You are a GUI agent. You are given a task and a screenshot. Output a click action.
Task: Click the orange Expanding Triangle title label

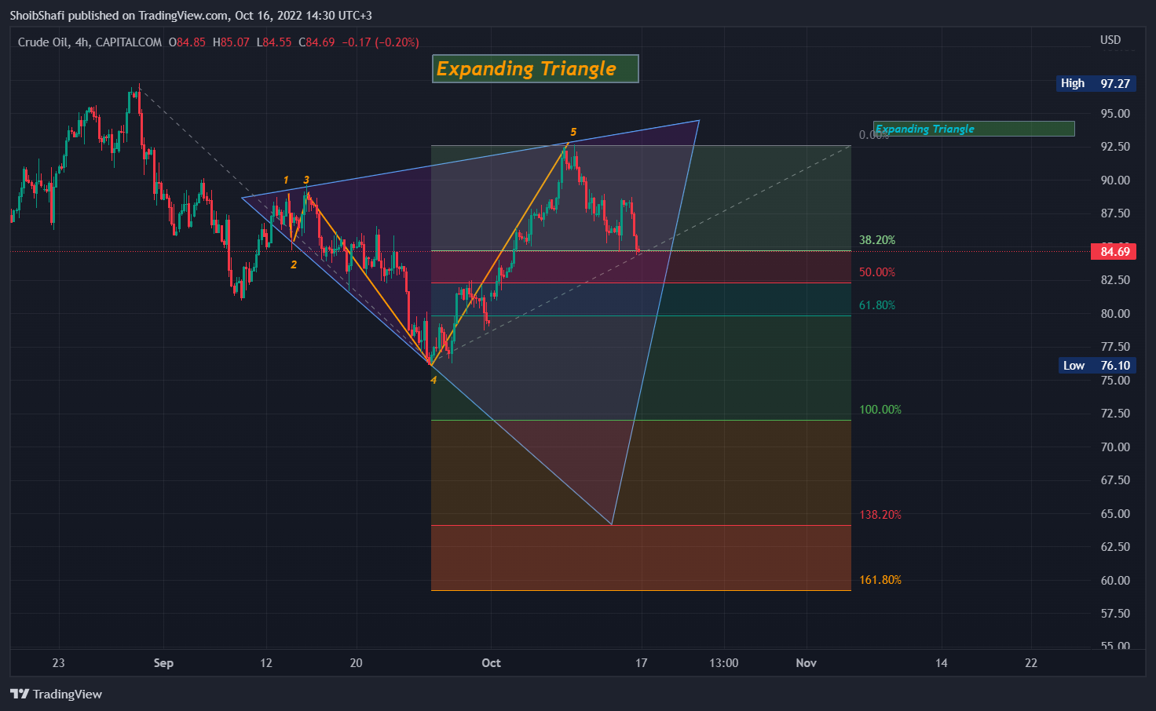pyautogui.click(x=535, y=68)
